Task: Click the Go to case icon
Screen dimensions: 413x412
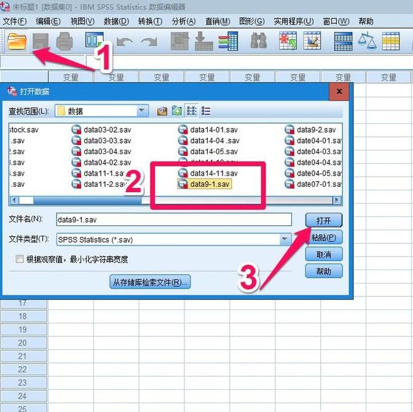Action: (x=179, y=41)
